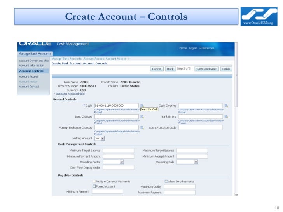Tick the Allow Zero Payments checkbox
The height and width of the screenshot is (212, 283).
(166, 181)
